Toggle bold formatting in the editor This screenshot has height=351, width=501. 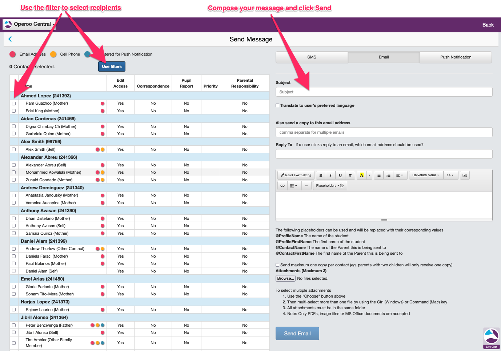coord(321,175)
